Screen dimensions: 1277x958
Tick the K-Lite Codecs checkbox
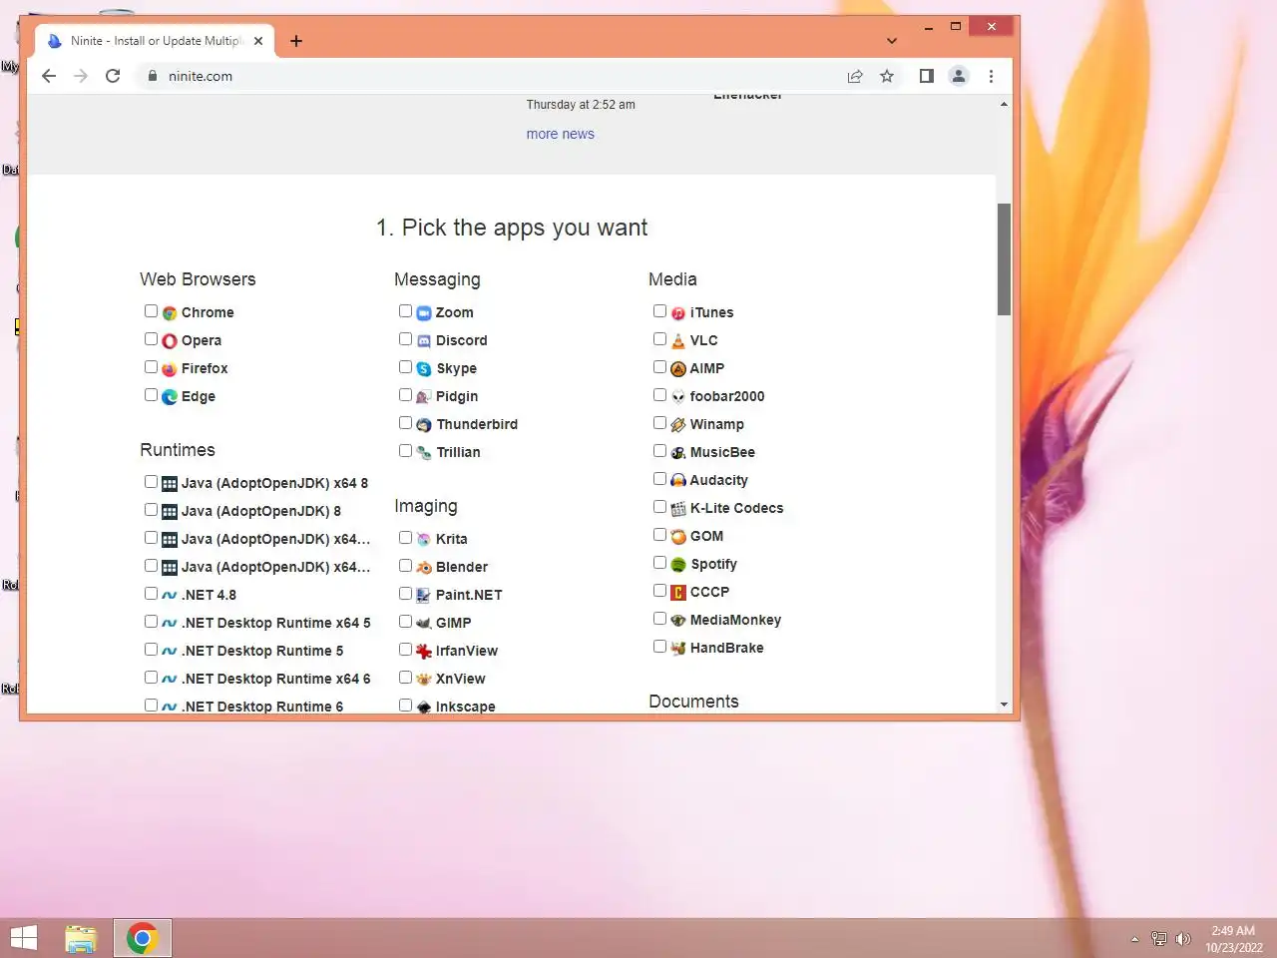659,507
